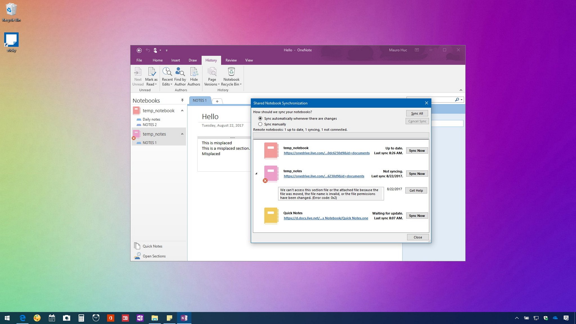Click the temp_notebook OneDrive link

326,153
